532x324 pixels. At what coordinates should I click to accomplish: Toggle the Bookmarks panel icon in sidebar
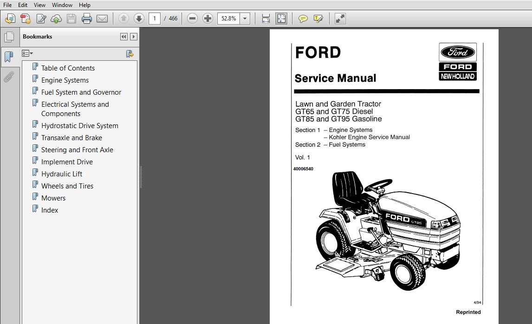point(8,57)
